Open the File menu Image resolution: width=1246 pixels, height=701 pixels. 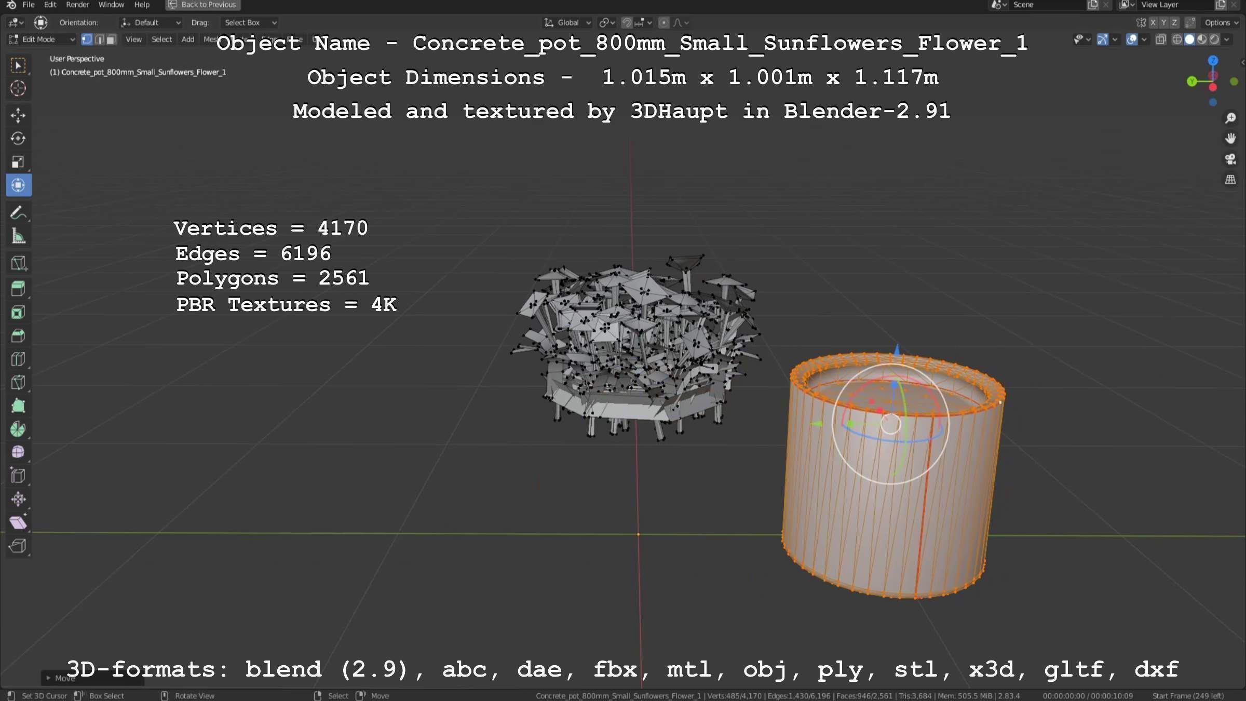click(x=29, y=5)
